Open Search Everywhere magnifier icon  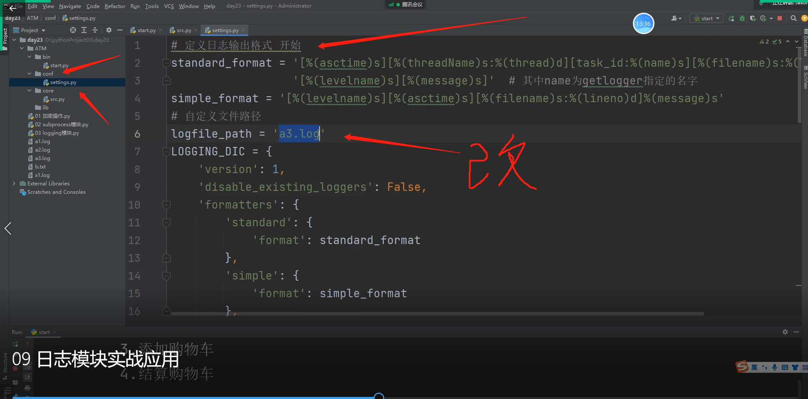[794, 18]
